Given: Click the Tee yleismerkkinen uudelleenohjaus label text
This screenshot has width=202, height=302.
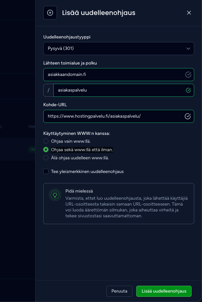Looking at the screenshot, I should [88, 171].
